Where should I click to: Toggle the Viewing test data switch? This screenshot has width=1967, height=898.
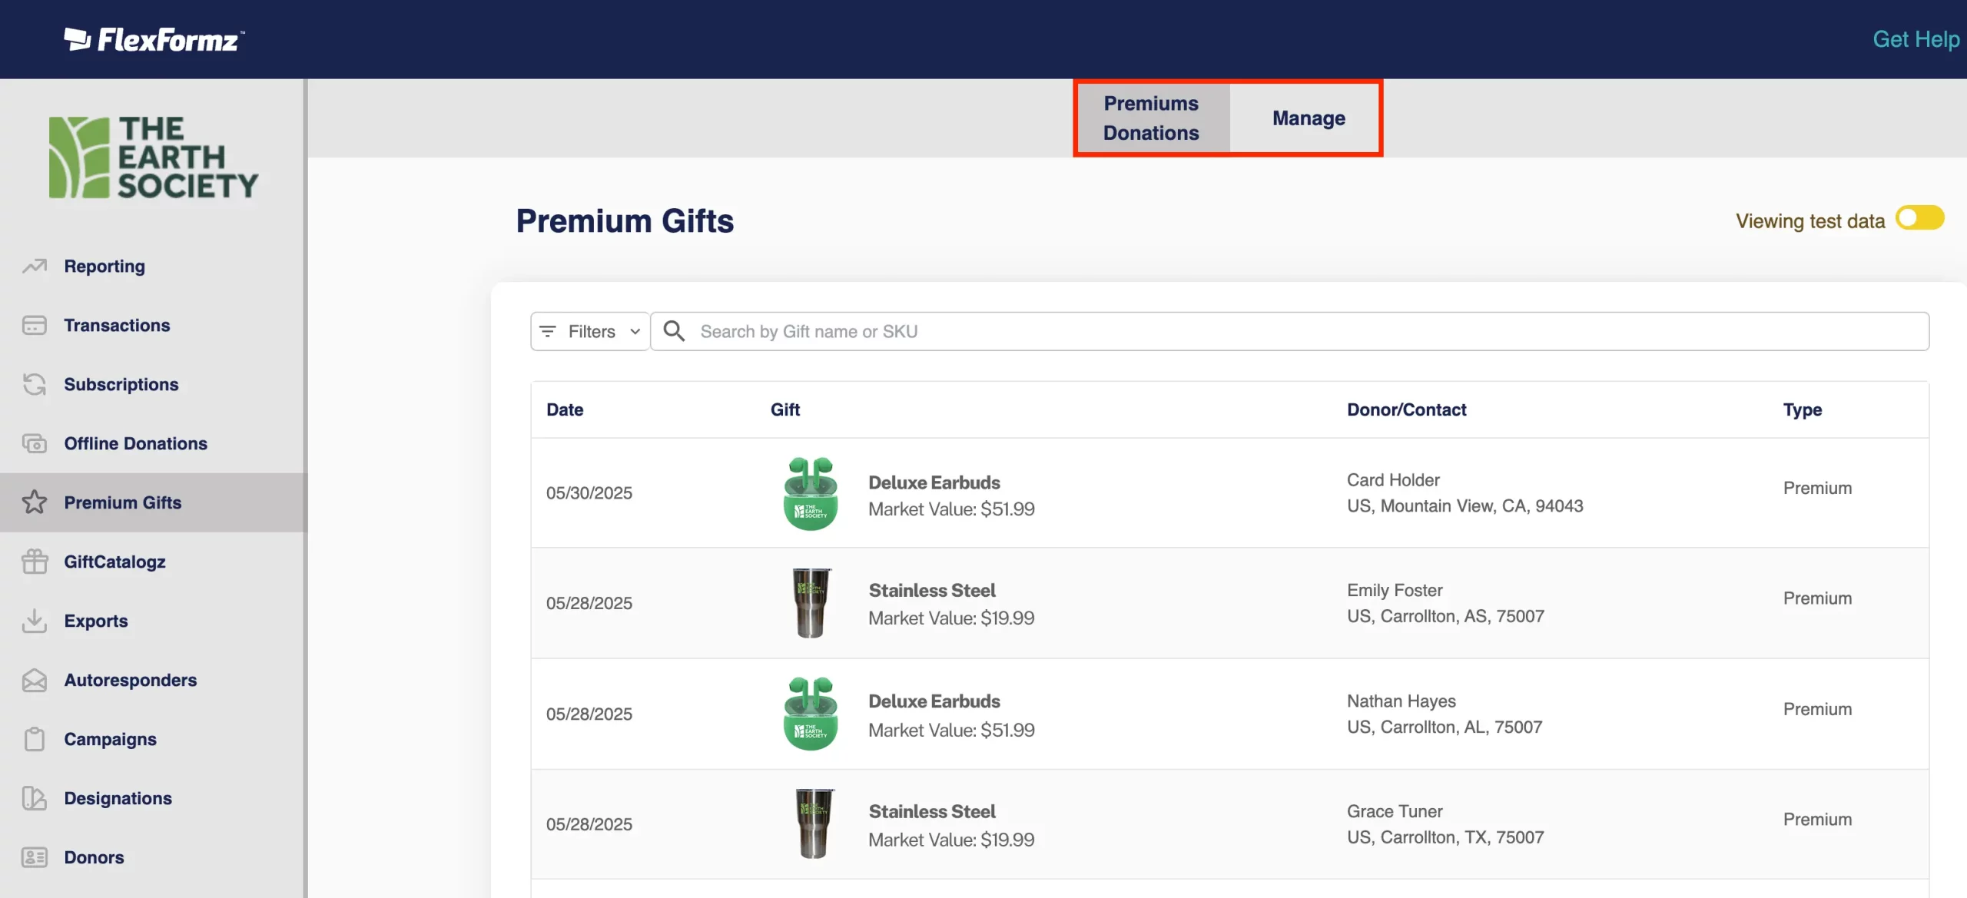coord(1919,219)
